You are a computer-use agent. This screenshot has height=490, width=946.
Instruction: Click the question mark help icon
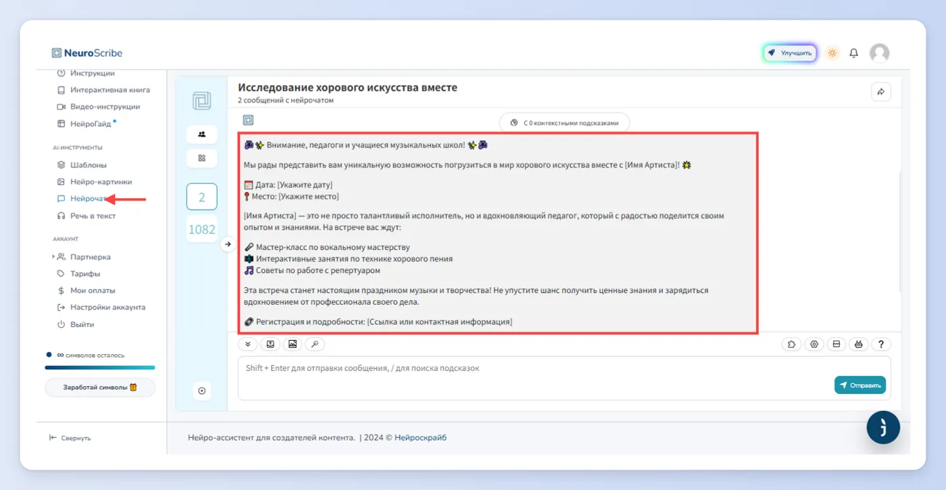(881, 344)
